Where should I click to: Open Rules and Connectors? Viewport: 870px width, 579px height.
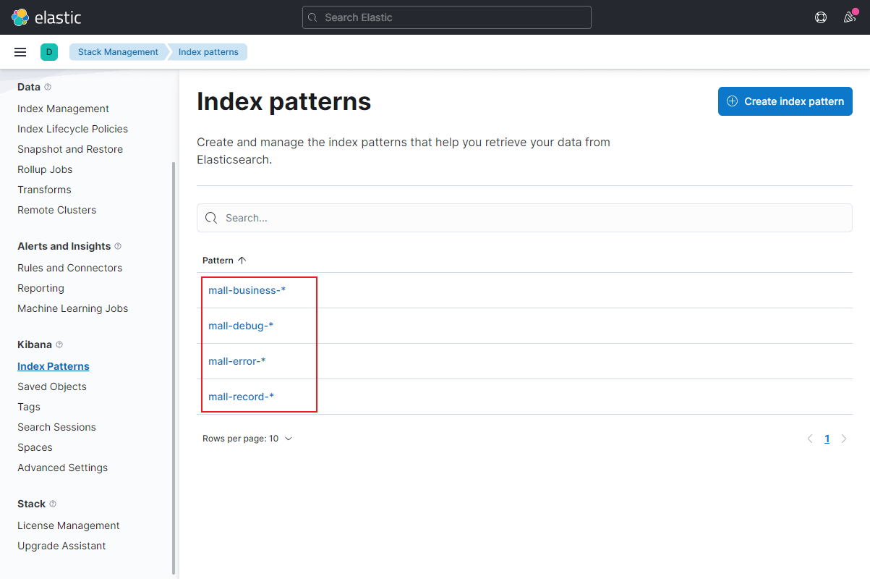pyautogui.click(x=69, y=268)
